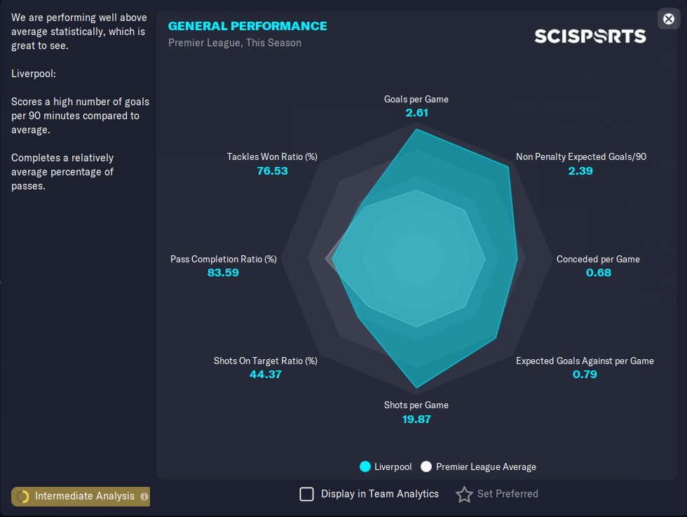Click the cyan Liverpool legend dot
The width and height of the screenshot is (687, 517).
click(x=365, y=466)
